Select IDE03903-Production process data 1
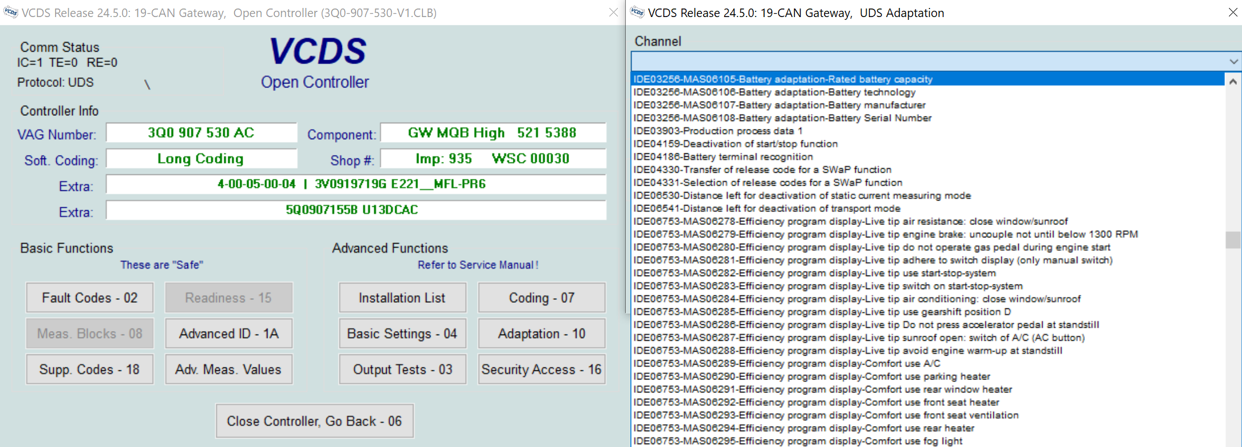1242x447 pixels. (928, 131)
